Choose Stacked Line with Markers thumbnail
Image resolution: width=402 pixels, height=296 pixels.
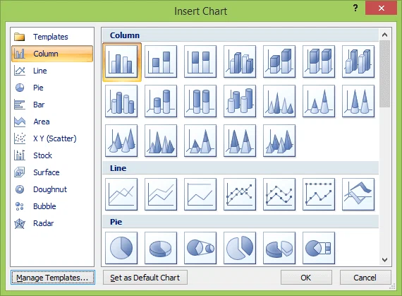pos(279,194)
